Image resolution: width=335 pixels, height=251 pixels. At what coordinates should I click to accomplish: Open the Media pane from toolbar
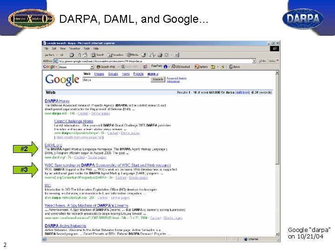click(x=133, y=55)
